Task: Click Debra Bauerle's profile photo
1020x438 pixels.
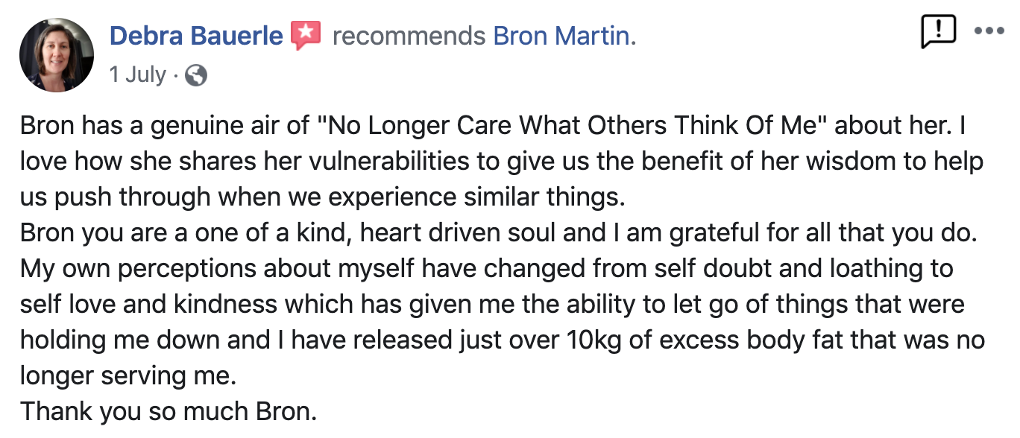Action: click(x=56, y=55)
